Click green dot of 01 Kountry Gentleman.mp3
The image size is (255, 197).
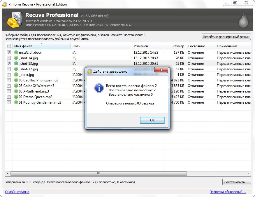point(16,102)
